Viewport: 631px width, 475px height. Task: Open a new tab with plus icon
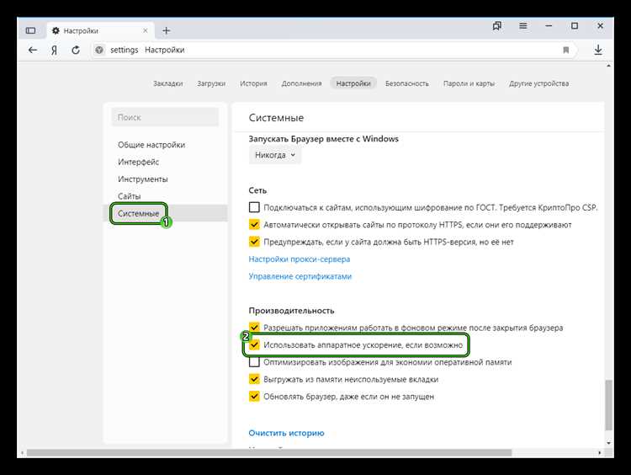(167, 30)
